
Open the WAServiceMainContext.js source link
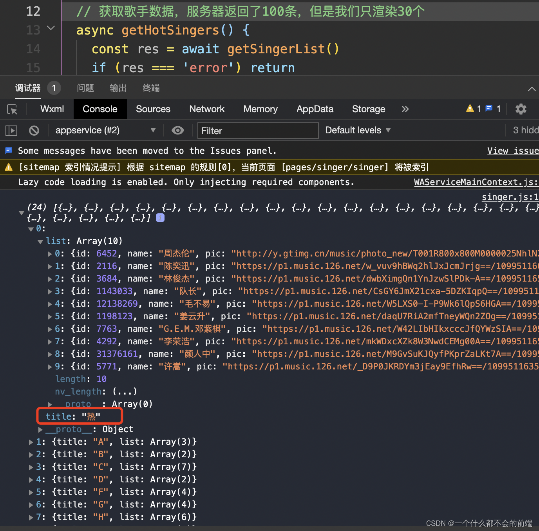pos(476,182)
